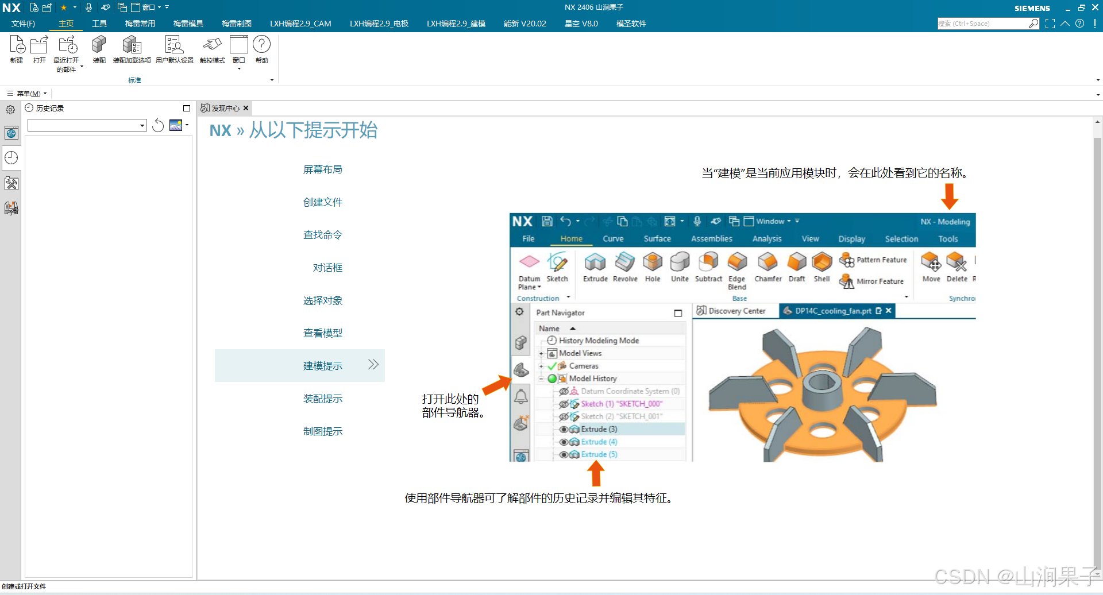The height and width of the screenshot is (595, 1103).
Task: Select the 梅雷制图 ribbon tab
Action: [x=237, y=24]
